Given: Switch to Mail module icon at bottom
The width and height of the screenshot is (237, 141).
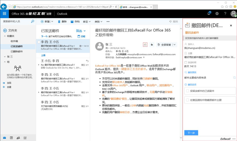Looking at the screenshot, I should tap(4, 138).
